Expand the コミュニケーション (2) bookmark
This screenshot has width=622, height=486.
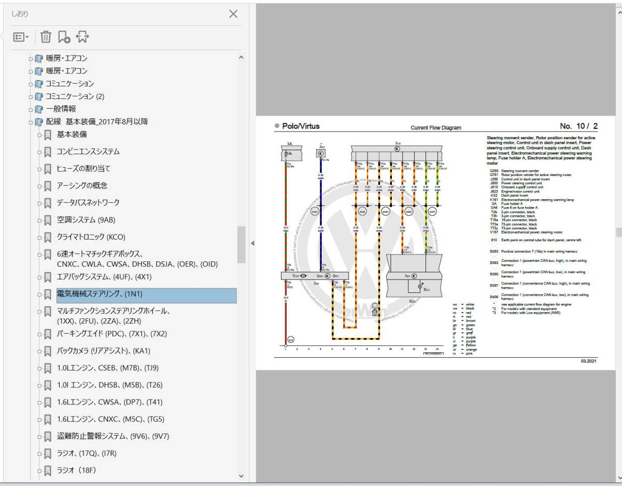(x=31, y=97)
